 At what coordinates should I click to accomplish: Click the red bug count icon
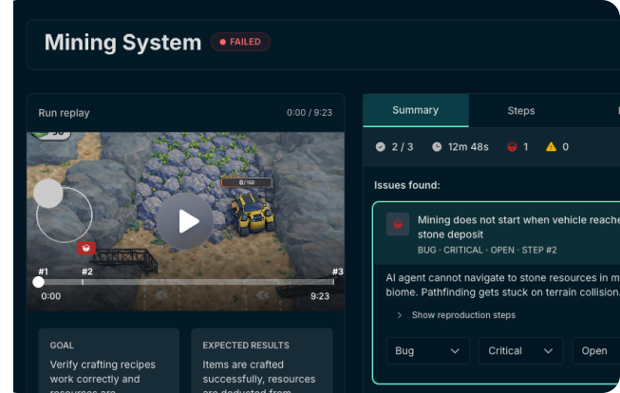click(x=511, y=147)
